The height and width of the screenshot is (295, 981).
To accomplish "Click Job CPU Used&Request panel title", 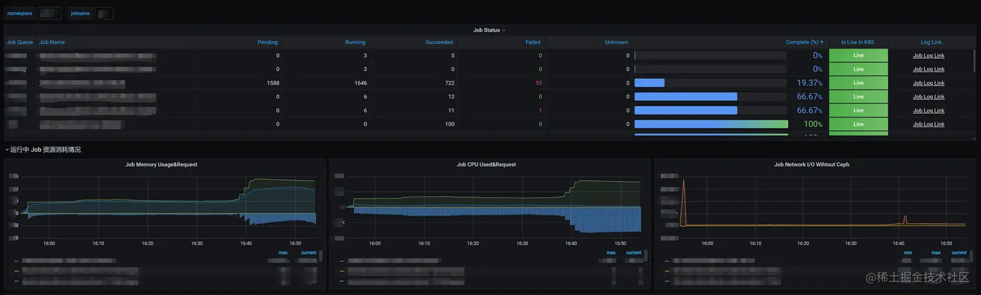I will tap(487, 164).
